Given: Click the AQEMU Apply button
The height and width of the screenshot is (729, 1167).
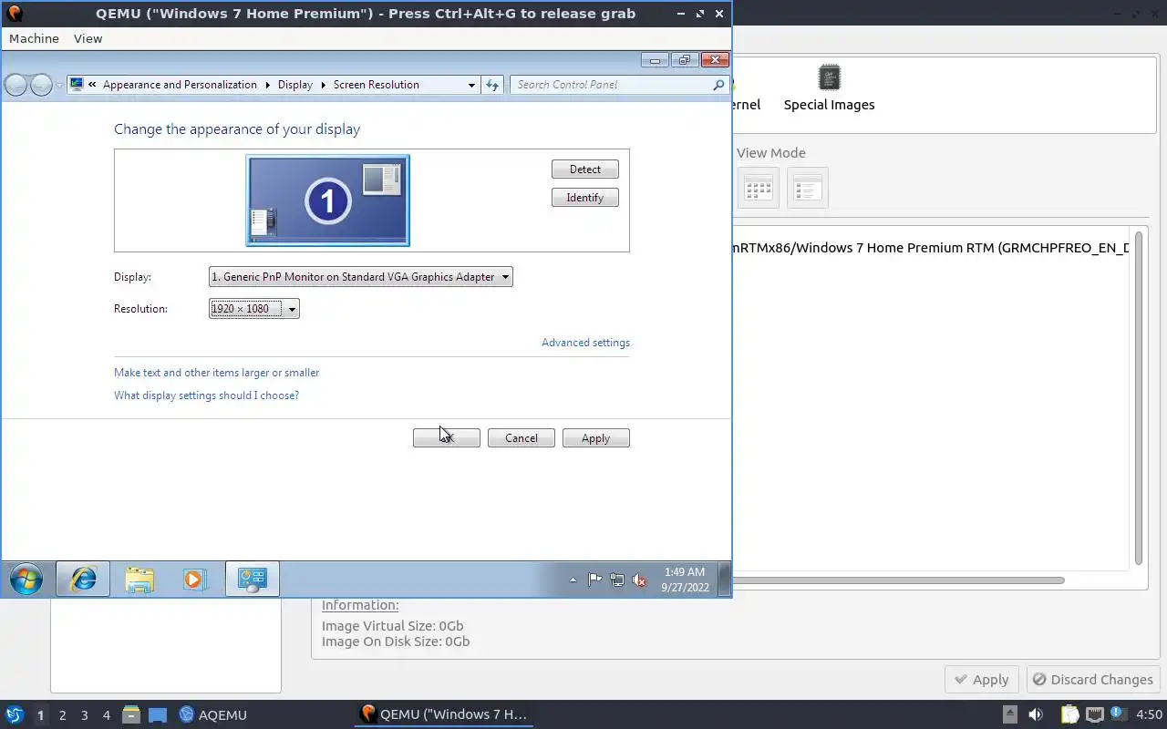Looking at the screenshot, I should point(981,680).
